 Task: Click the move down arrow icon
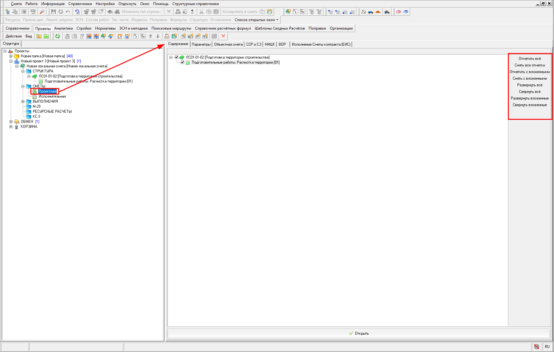click(158, 36)
